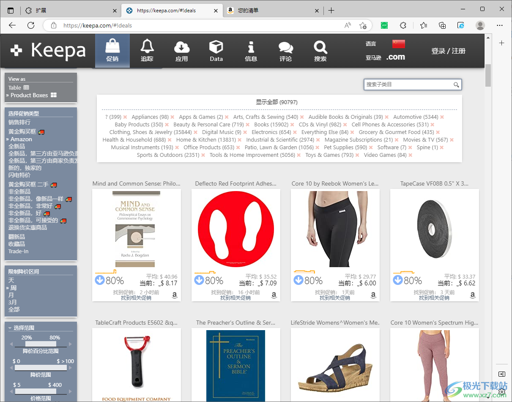The image size is (512, 402).
Task: Open the 搜索 search section
Action: coord(320,51)
